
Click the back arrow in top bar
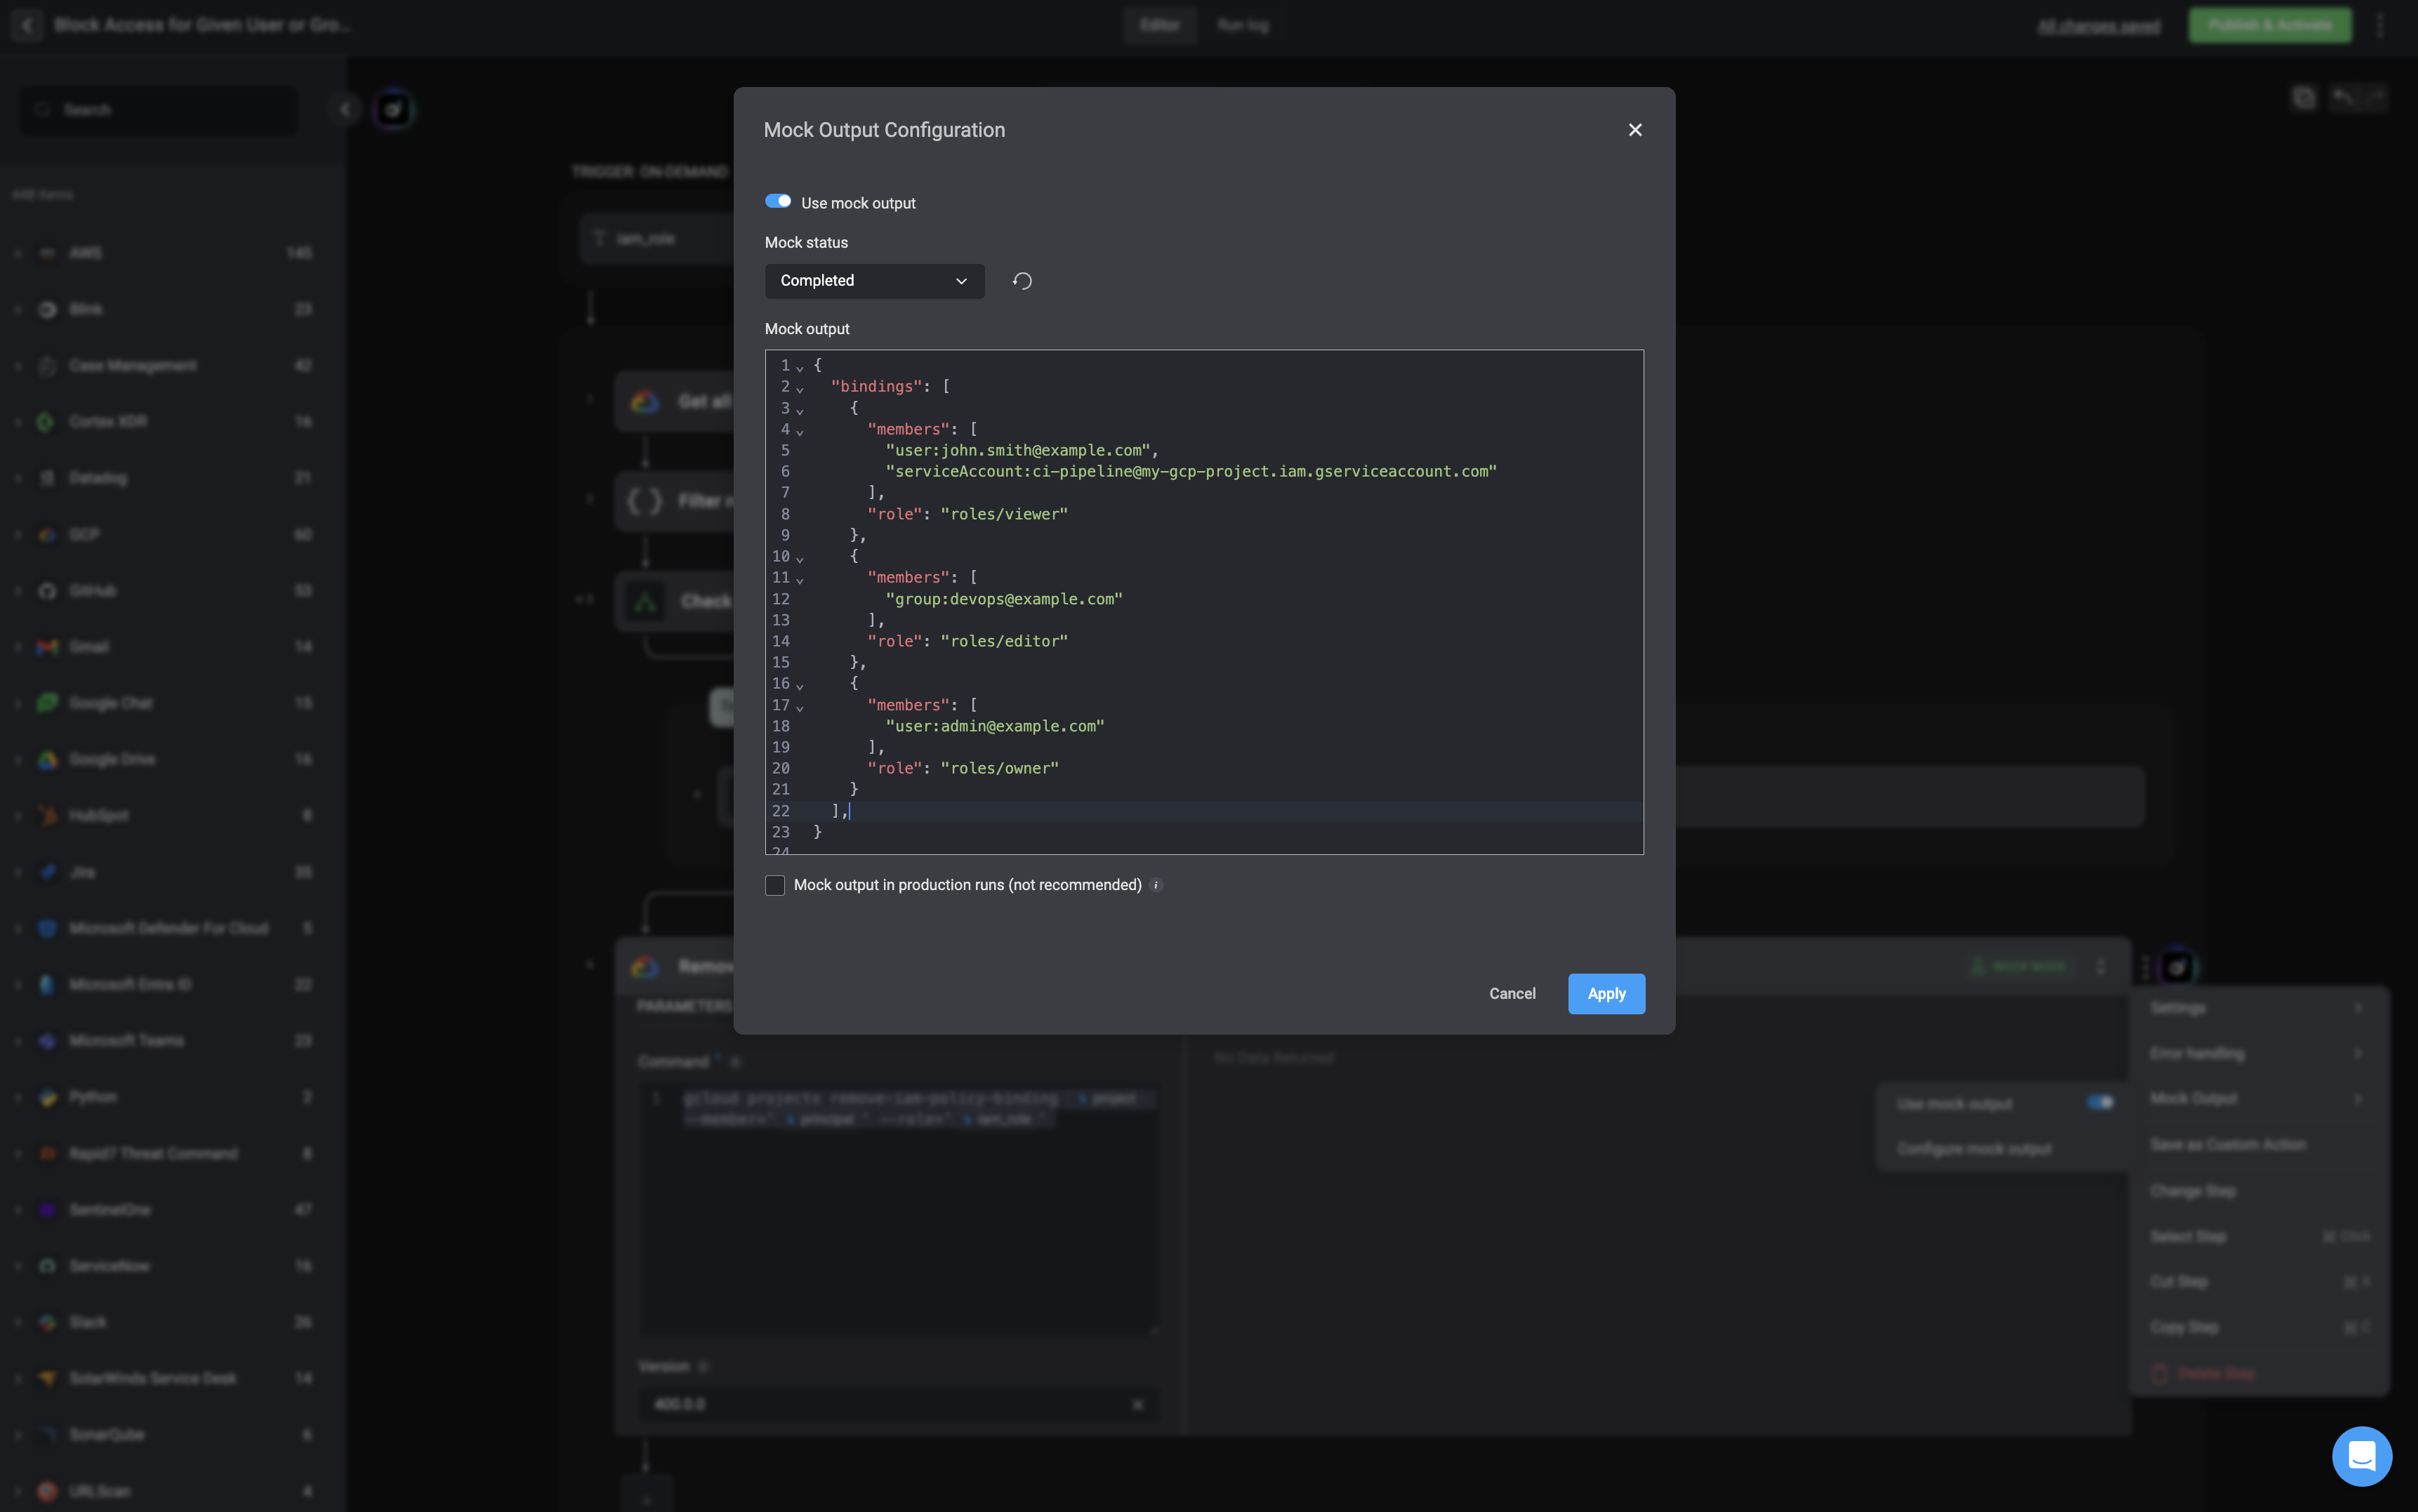point(27,25)
